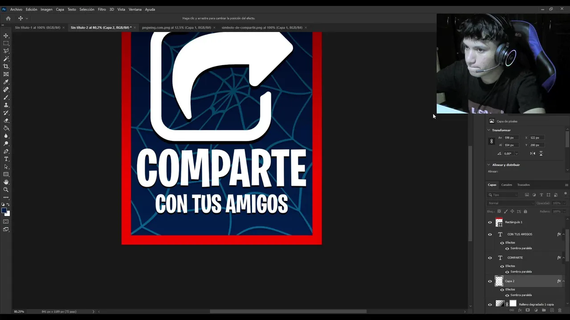Collapse the Transformar section
570x320 pixels.
489,130
